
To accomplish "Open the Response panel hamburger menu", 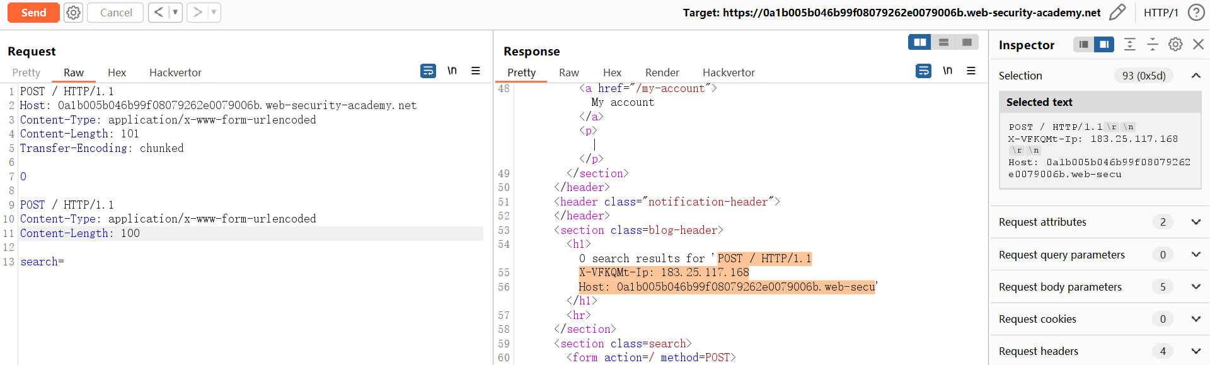I will (971, 71).
